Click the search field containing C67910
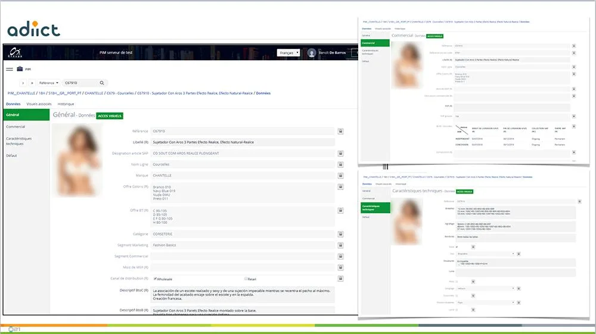Image resolution: width=596 pixels, height=334 pixels. click(x=81, y=83)
